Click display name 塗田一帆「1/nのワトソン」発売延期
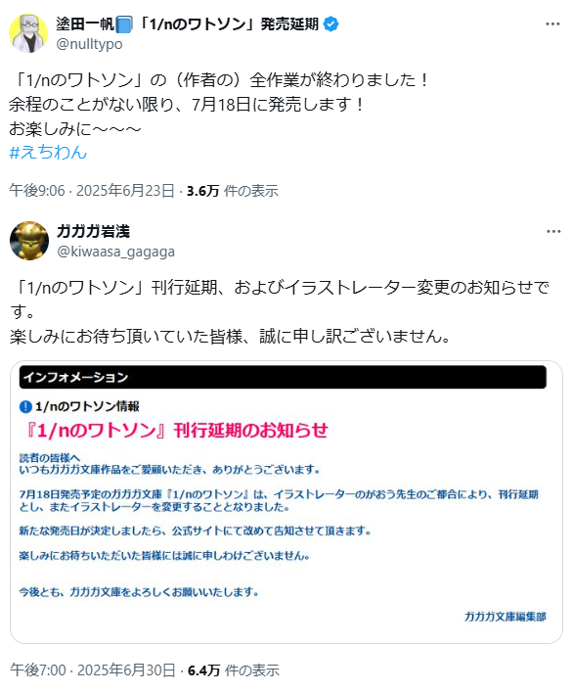The width and height of the screenshot is (573, 692). [x=188, y=23]
